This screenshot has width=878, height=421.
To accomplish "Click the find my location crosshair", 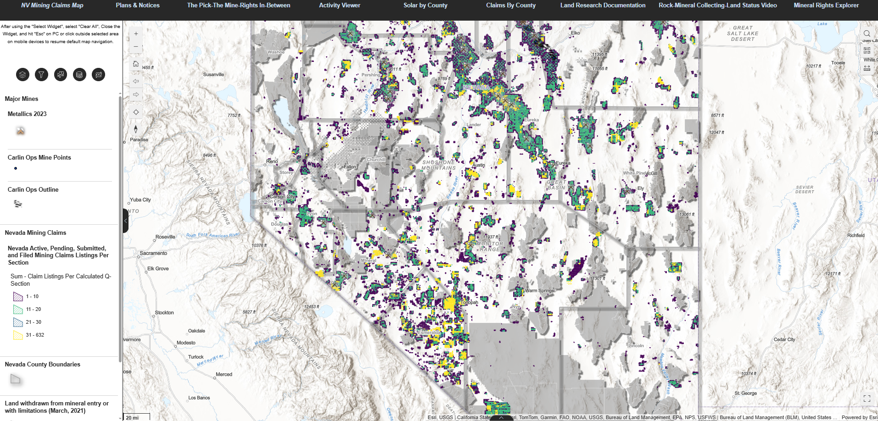I will coord(136,111).
